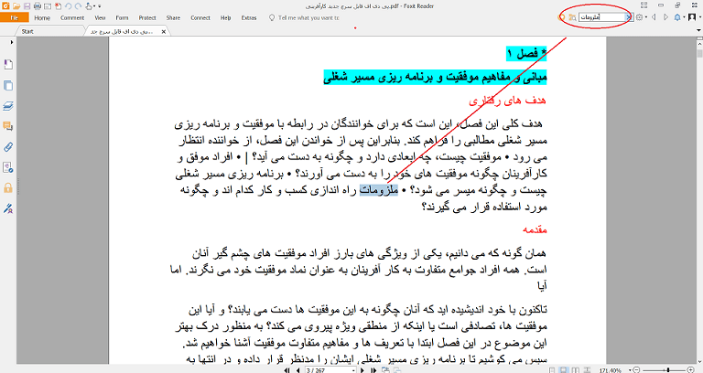Close the open PDF document tab
The width and height of the screenshot is (703, 373).
[x=164, y=31]
